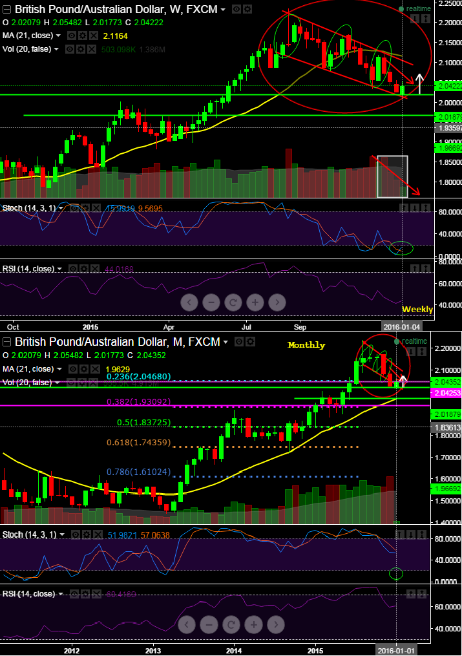Open monthly chart symbol title dropdown arrow
The height and width of the screenshot is (656, 462).
[x=226, y=343]
